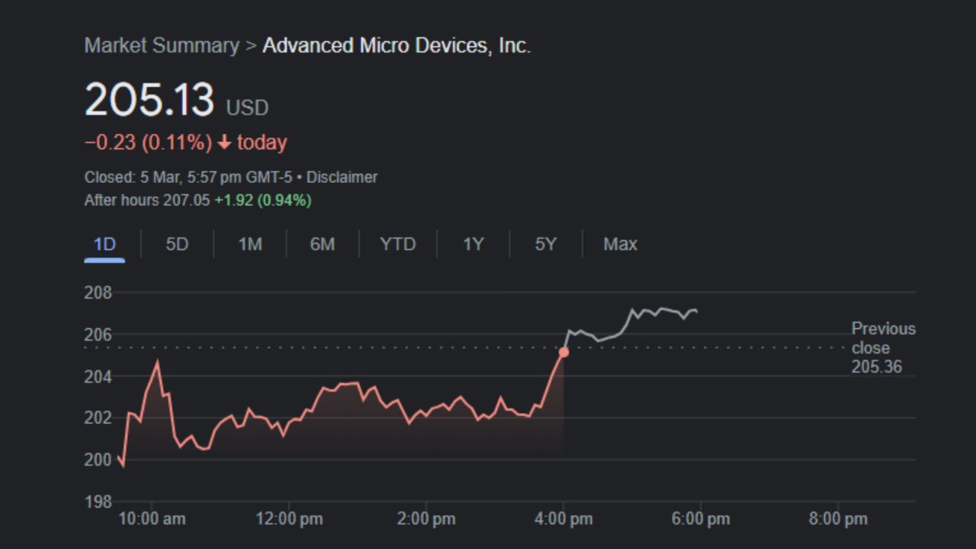This screenshot has width=976, height=549.
Task: Click the −0.23 (0.11%) today change
Action: click(185, 142)
